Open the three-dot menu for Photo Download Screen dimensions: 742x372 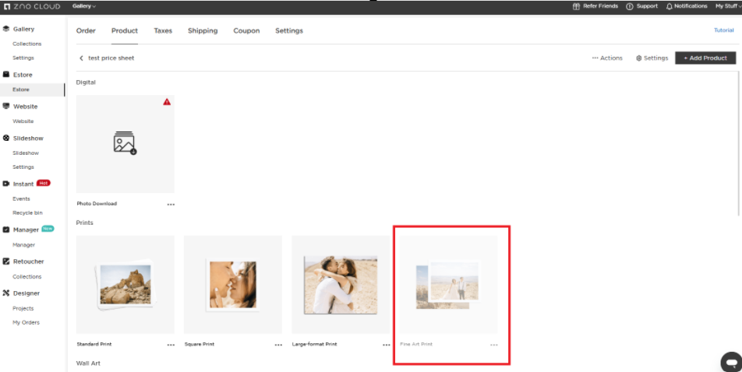point(171,205)
